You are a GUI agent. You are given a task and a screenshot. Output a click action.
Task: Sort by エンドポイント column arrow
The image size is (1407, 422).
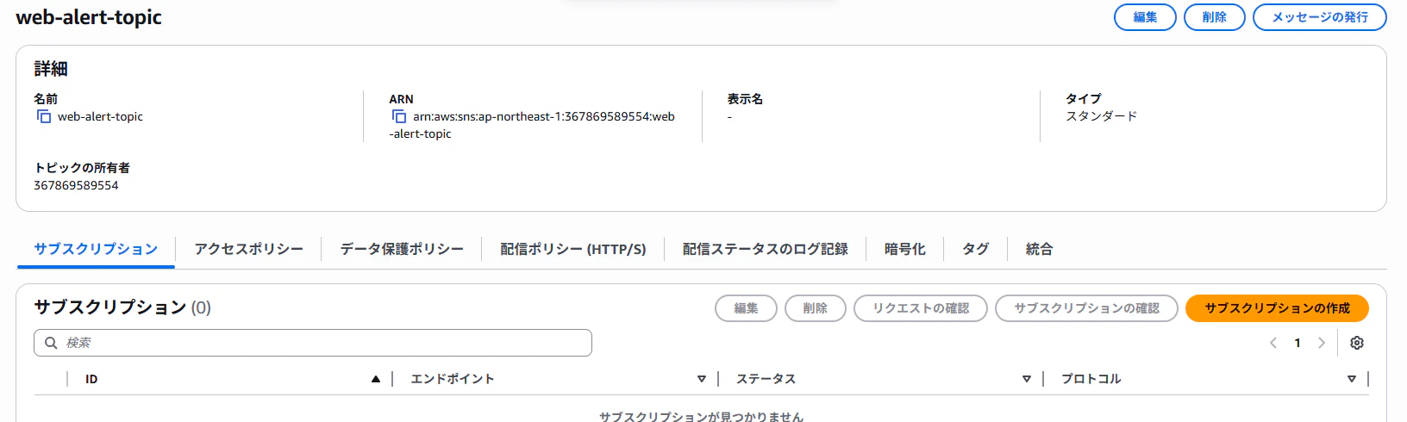click(702, 379)
